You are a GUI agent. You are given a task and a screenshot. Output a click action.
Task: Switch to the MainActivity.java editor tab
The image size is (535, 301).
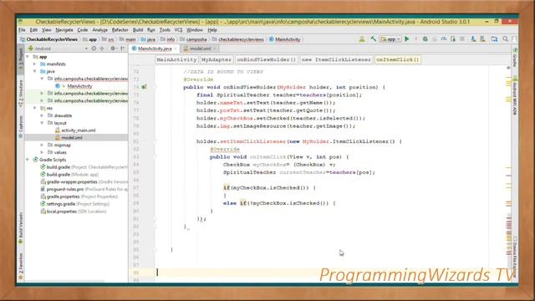click(154, 48)
